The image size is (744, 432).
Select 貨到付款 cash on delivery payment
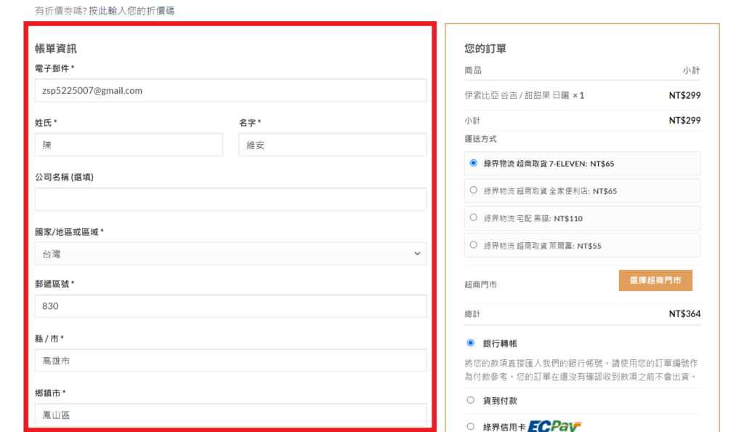[x=471, y=401]
